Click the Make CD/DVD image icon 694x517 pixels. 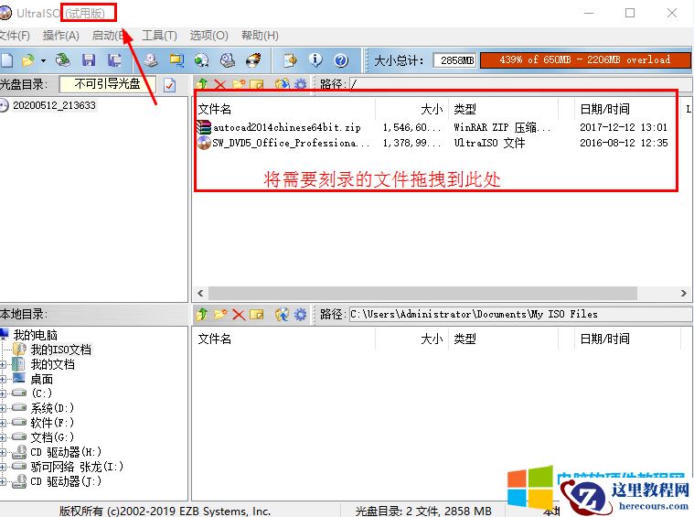click(151, 59)
